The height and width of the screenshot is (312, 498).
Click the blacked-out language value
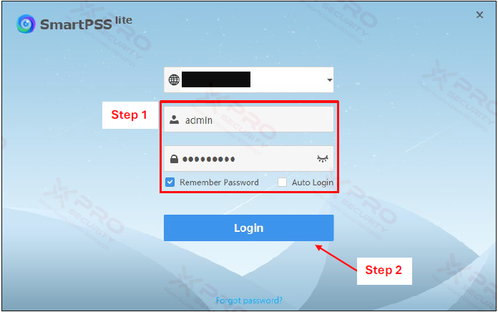tap(216, 79)
